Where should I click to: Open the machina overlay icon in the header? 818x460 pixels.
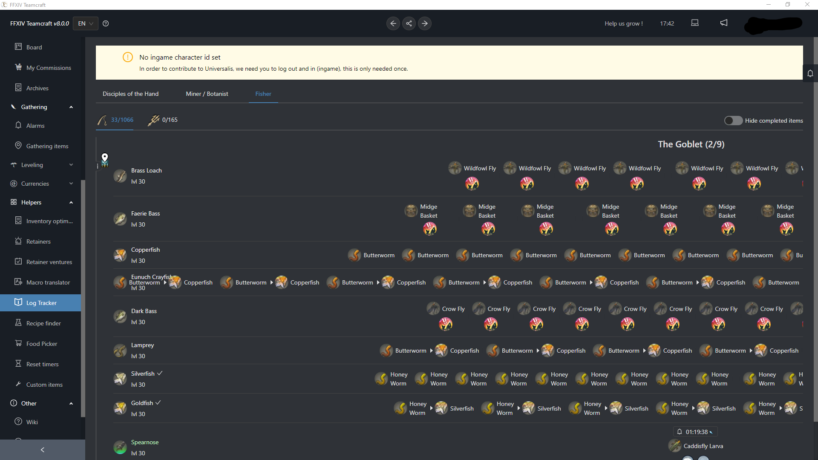694,23
